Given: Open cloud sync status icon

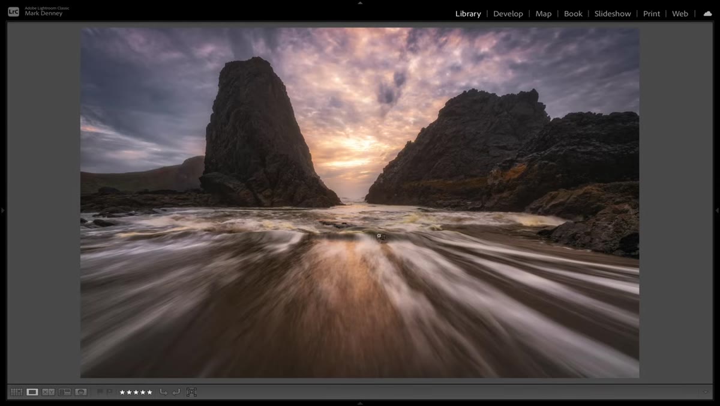Looking at the screenshot, I should (x=707, y=13).
